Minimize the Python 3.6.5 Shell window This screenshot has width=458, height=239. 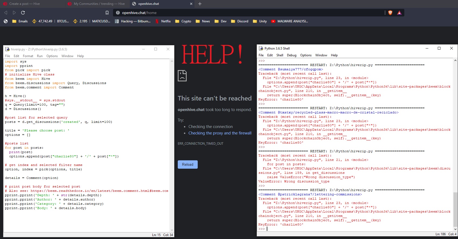pyautogui.click(x=427, y=48)
